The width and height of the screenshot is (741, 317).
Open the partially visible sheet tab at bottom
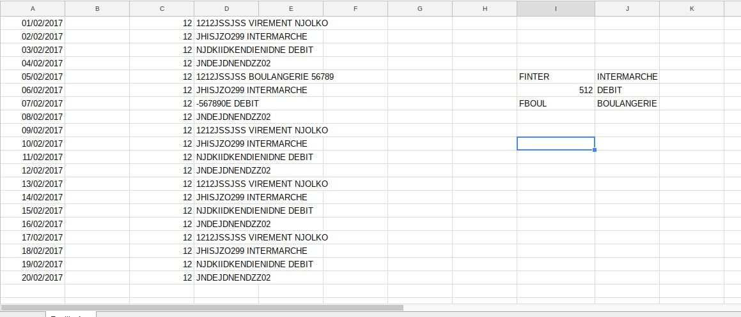70,314
